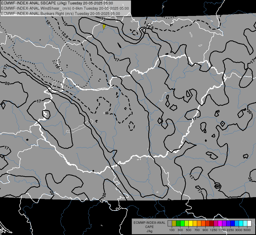The width and height of the screenshot is (256, 235).
Task: Click the CAPE label in the legend
Action: (149, 227)
